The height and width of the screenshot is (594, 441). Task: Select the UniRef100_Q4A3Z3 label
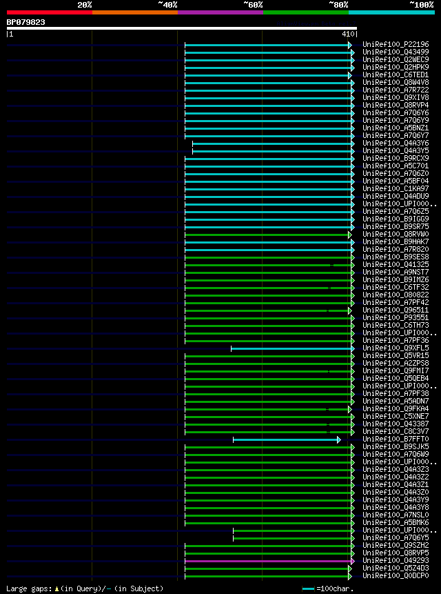pyautogui.click(x=396, y=469)
